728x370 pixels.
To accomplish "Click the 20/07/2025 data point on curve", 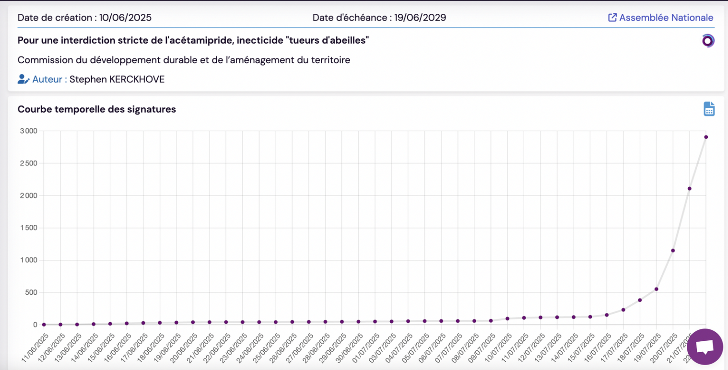I will click(x=673, y=251).
